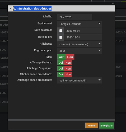Click the Affichage année précédente: label
The image size is (126, 132).
[x=35, y=80]
